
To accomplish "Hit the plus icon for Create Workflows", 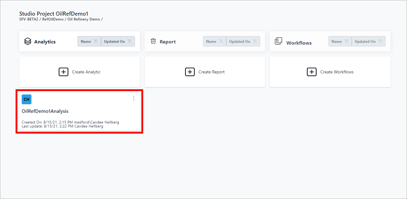I will click(x=311, y=72).
